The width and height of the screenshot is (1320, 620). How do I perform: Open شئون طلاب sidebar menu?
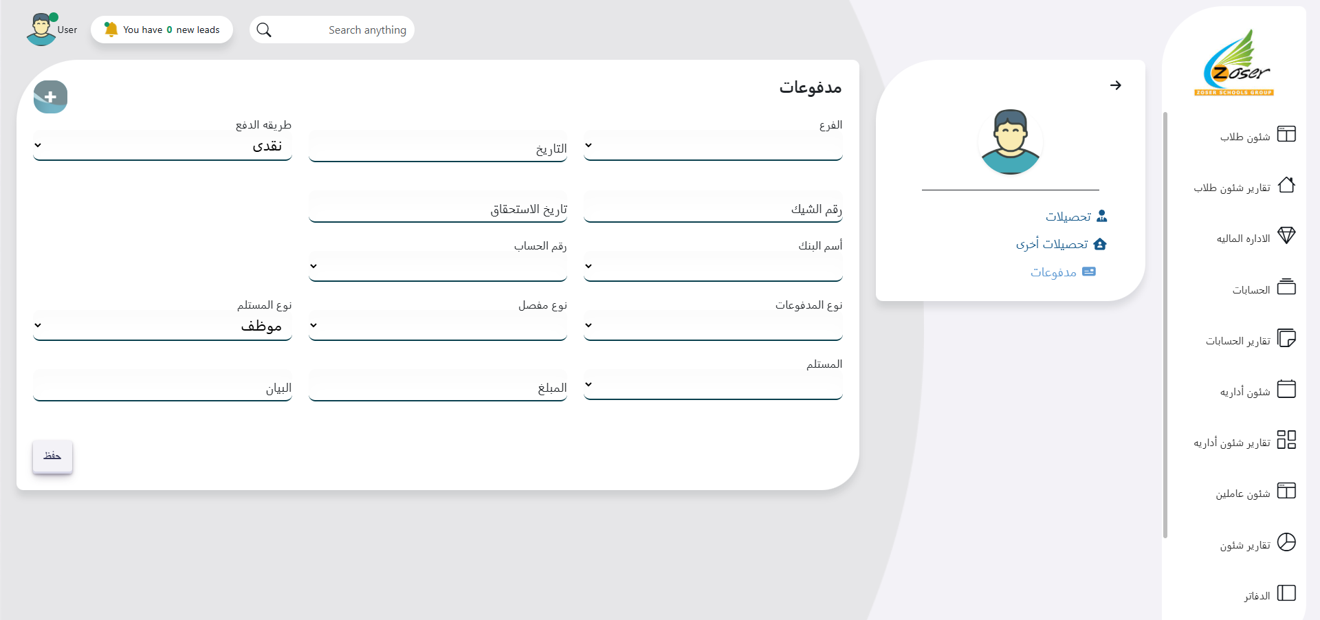tap(1244, 137)
